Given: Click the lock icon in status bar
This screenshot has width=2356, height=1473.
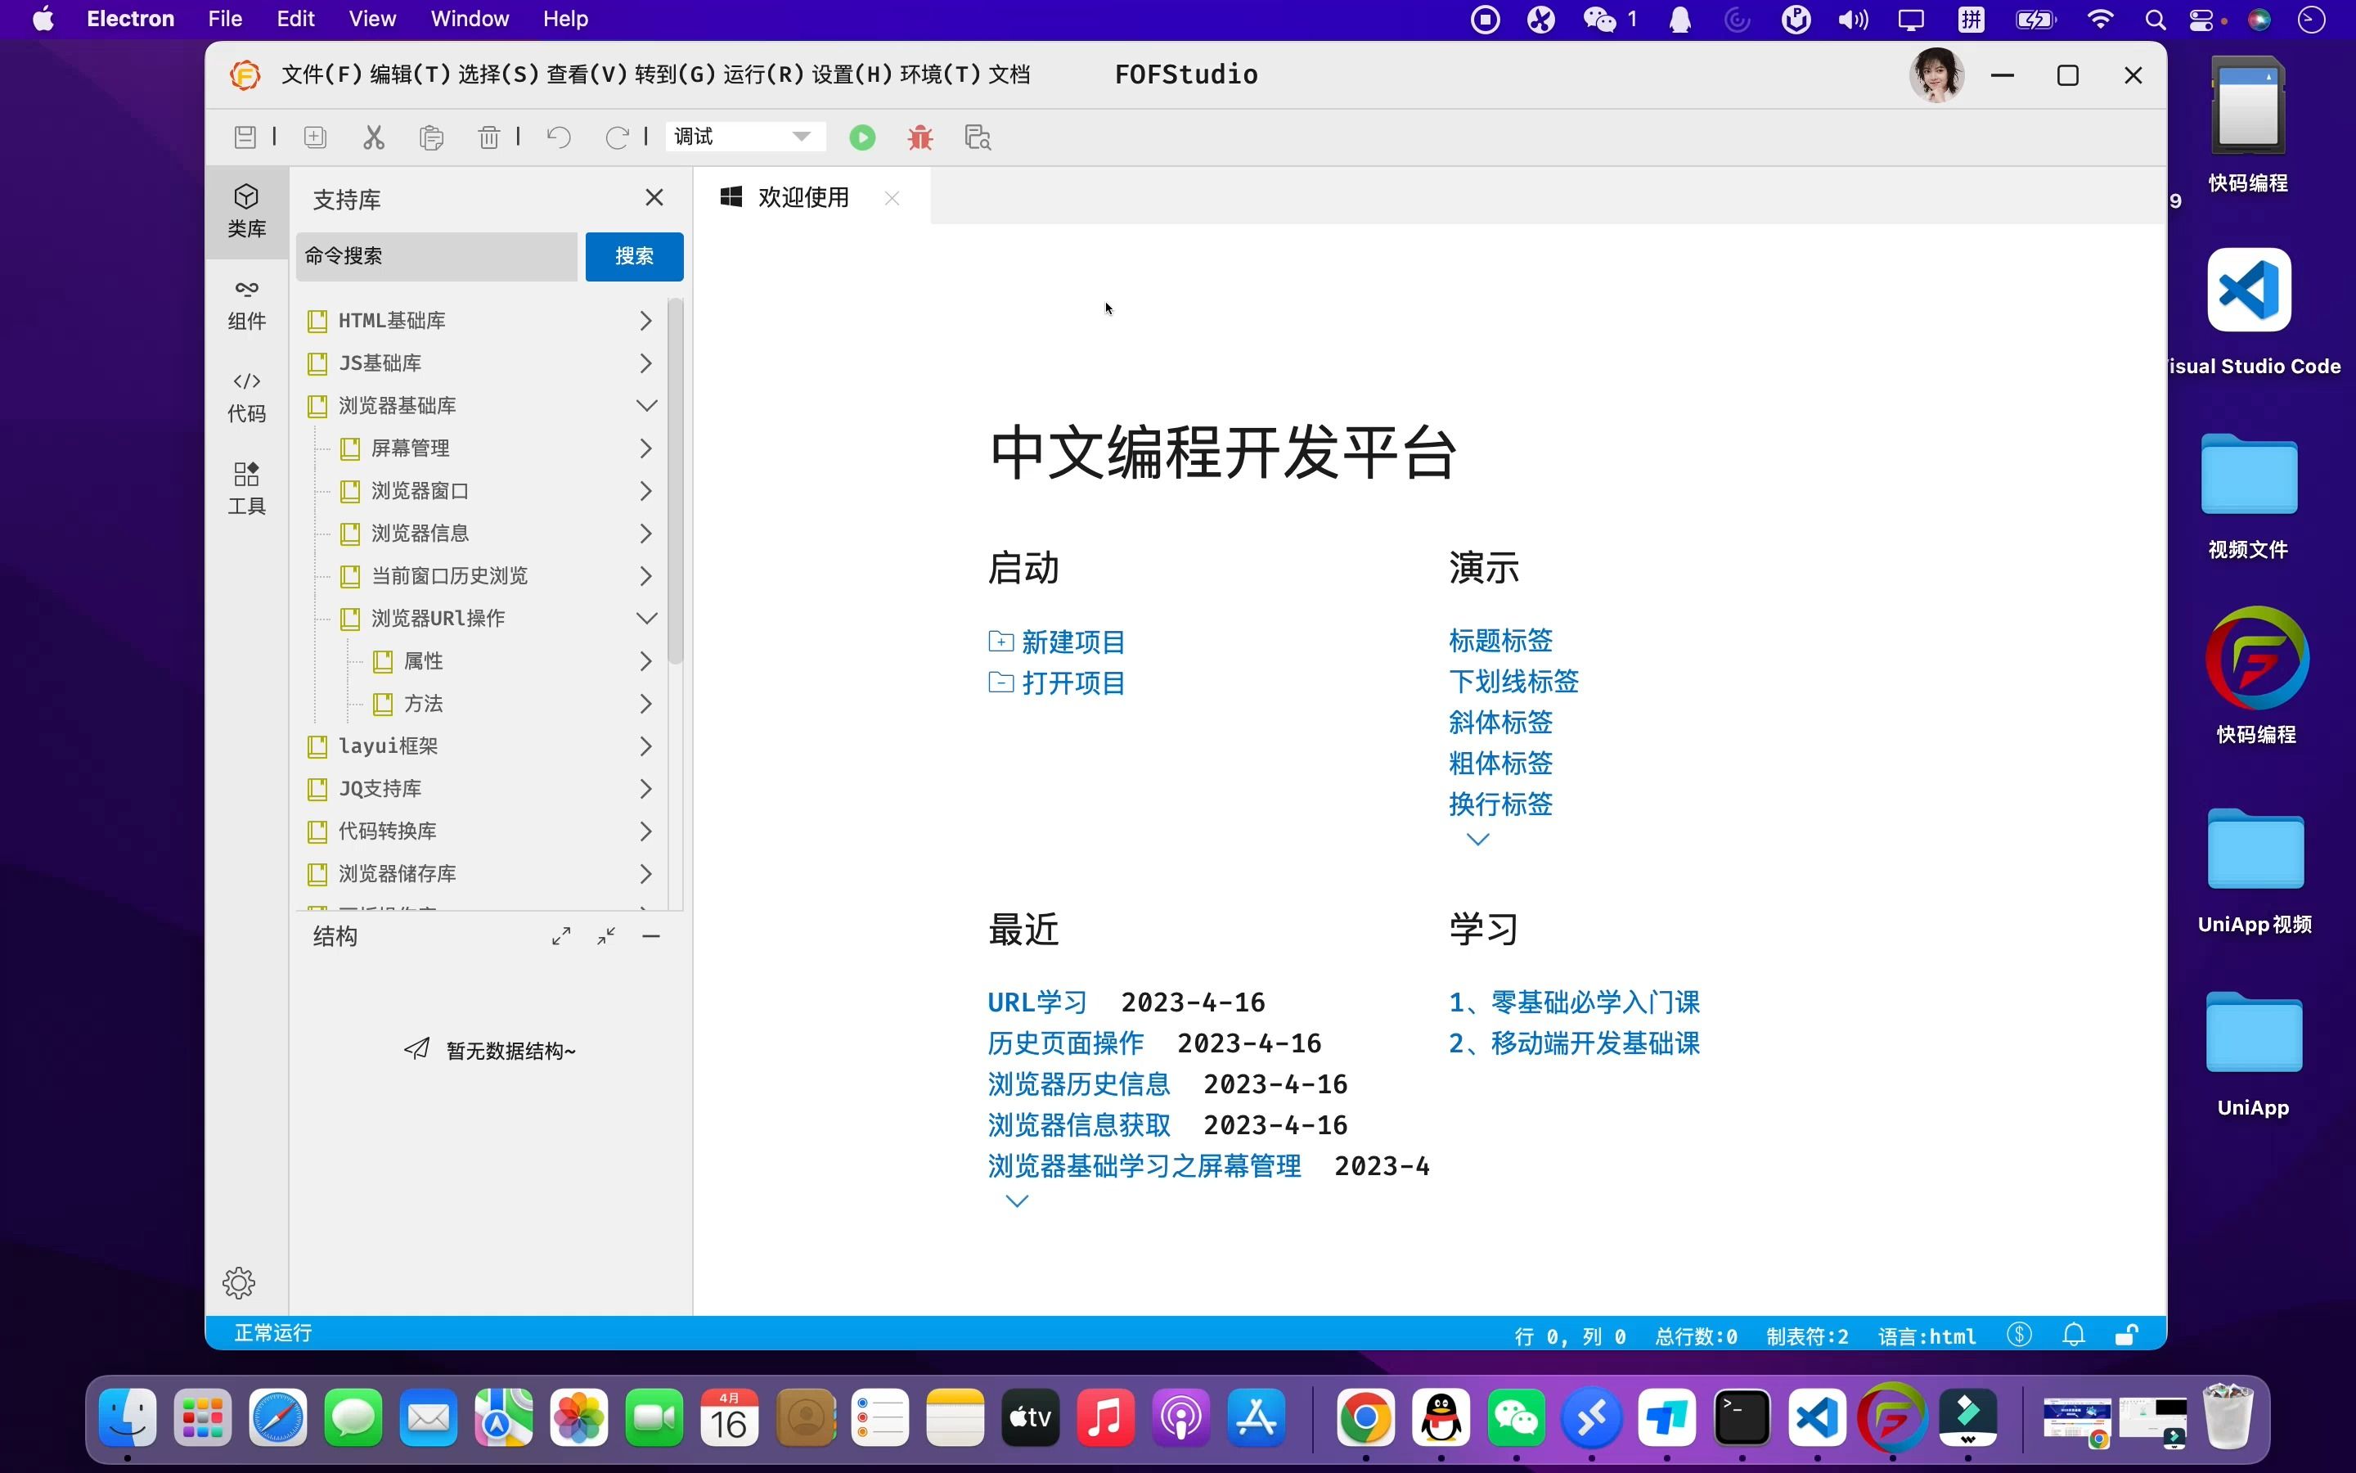Looking at the screenshot, I should tap(2127, 1335).
